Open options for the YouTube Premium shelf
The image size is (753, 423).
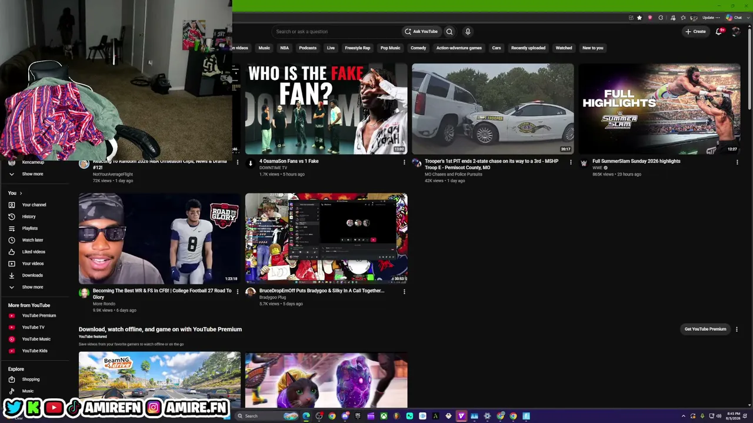737,330
